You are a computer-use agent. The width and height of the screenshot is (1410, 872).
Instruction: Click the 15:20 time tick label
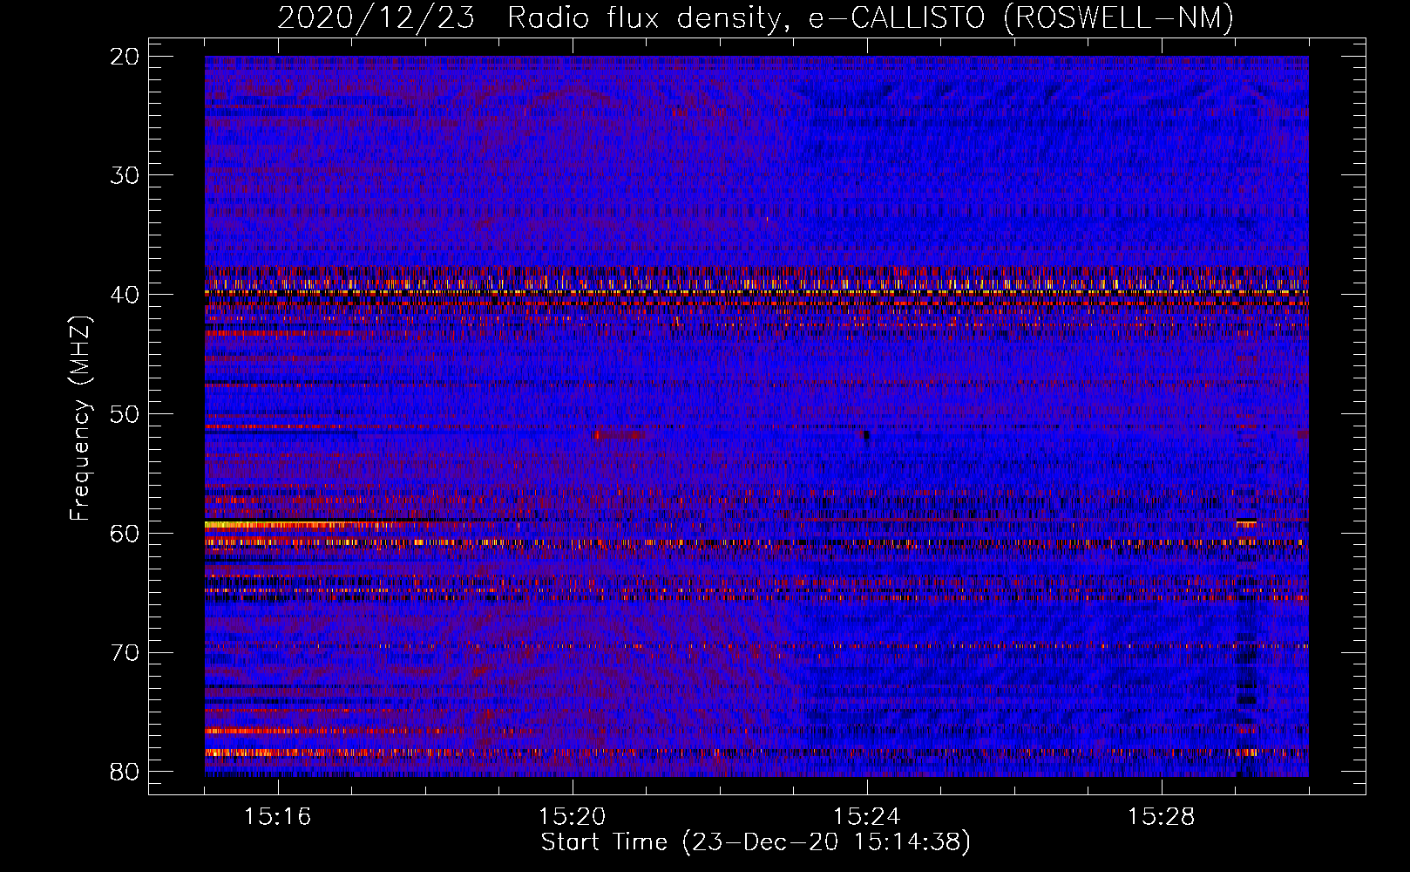573,817
